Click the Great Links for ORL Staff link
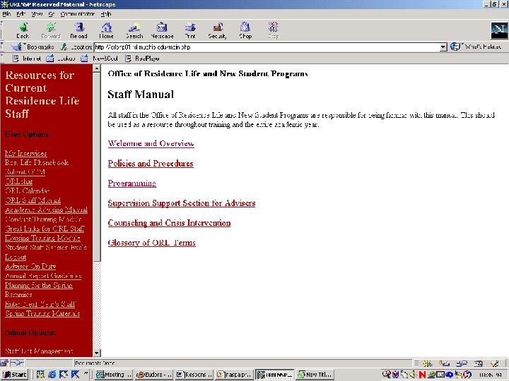Viewport: 509px width, 381px height. pos(45,229)
